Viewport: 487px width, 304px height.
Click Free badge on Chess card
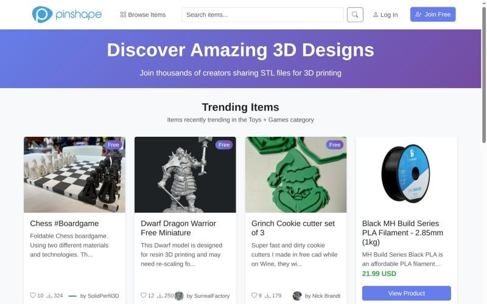coord(113,145)
